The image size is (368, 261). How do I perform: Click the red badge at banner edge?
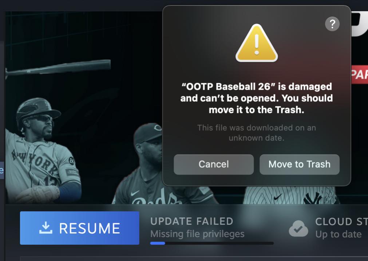tap(360, 74)
